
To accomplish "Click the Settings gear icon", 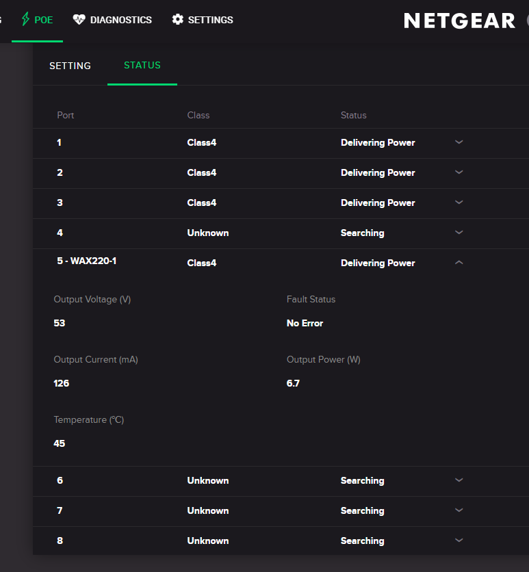I will pos(178,20).
